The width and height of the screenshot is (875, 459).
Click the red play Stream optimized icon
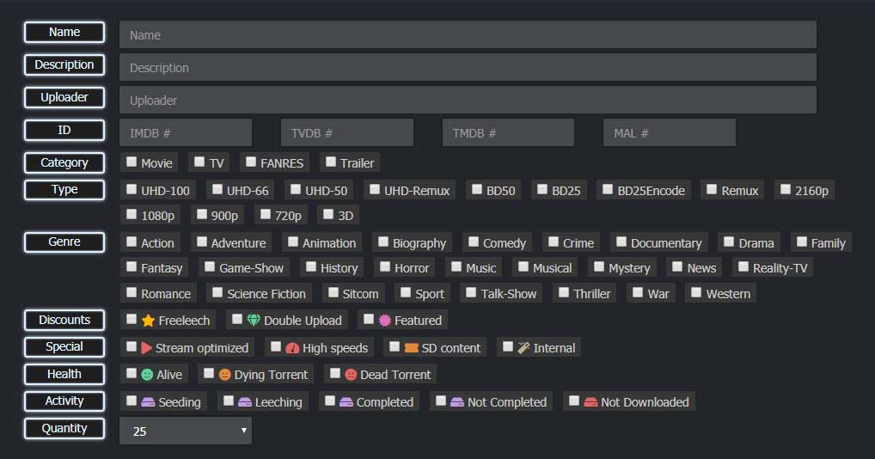(x=146, y=348)
